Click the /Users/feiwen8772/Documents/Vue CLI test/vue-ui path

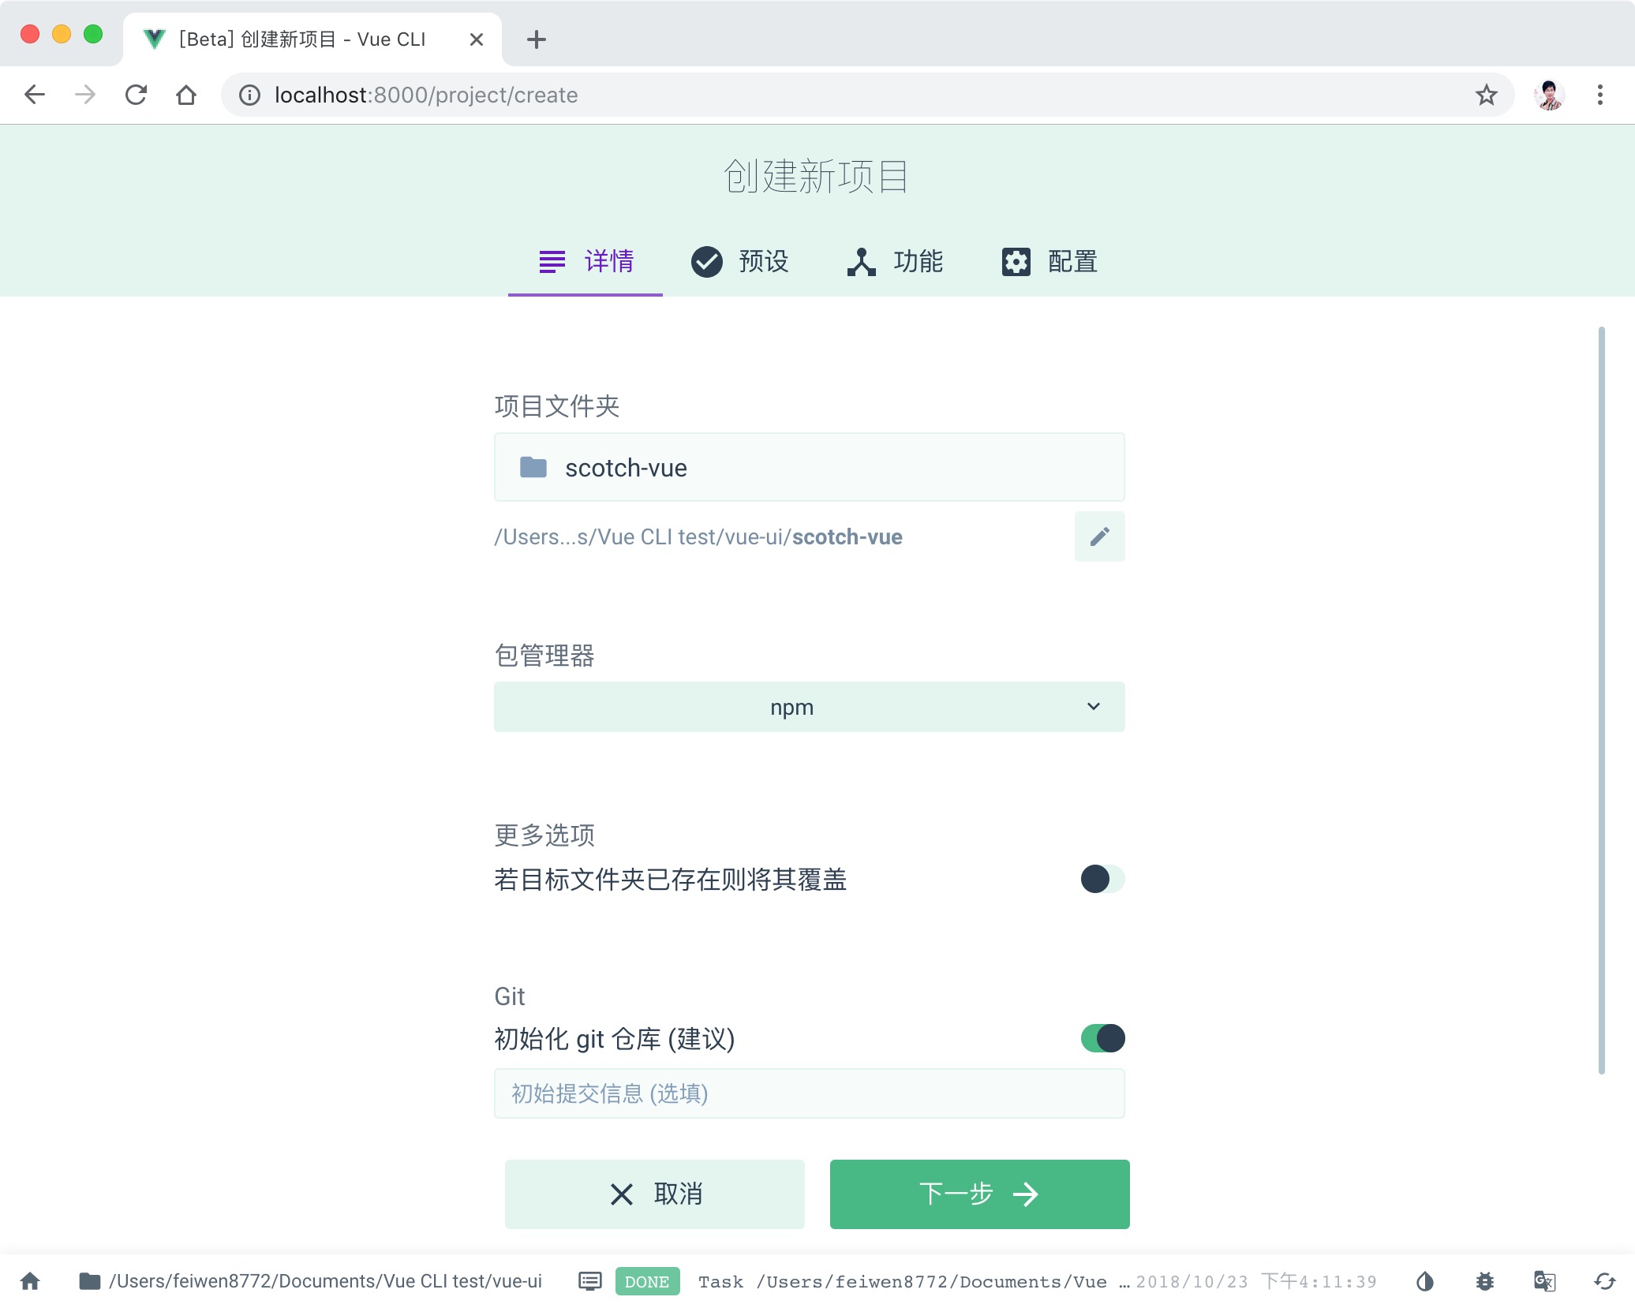[x=325, y=1281]
